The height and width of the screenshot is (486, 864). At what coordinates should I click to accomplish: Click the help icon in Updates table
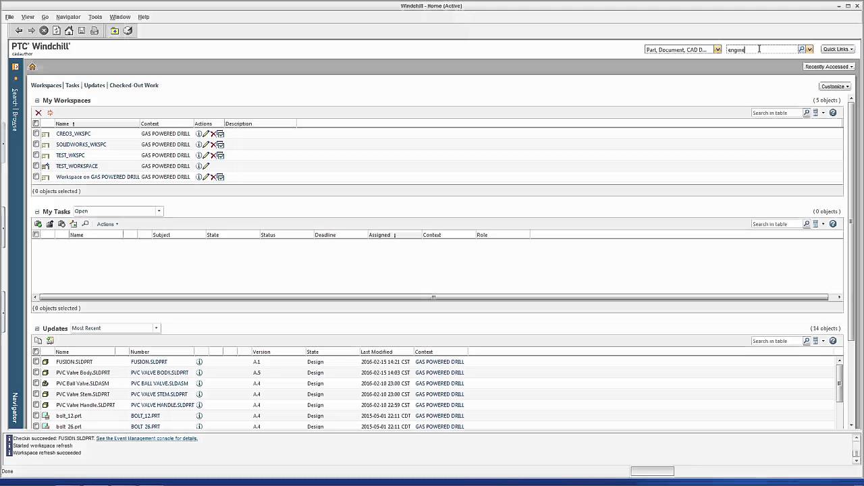(833, 341)
